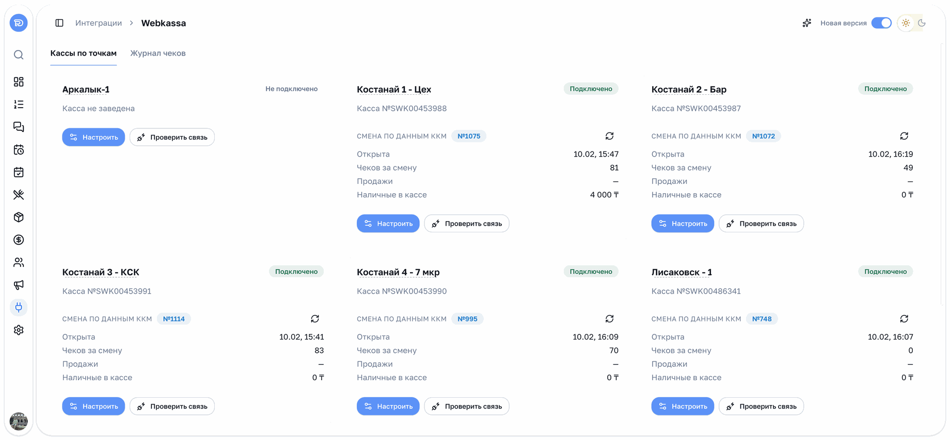950x440 pixels.
Task: Open user avatar at sidebar bottom
Action: [x=19, y=421]
